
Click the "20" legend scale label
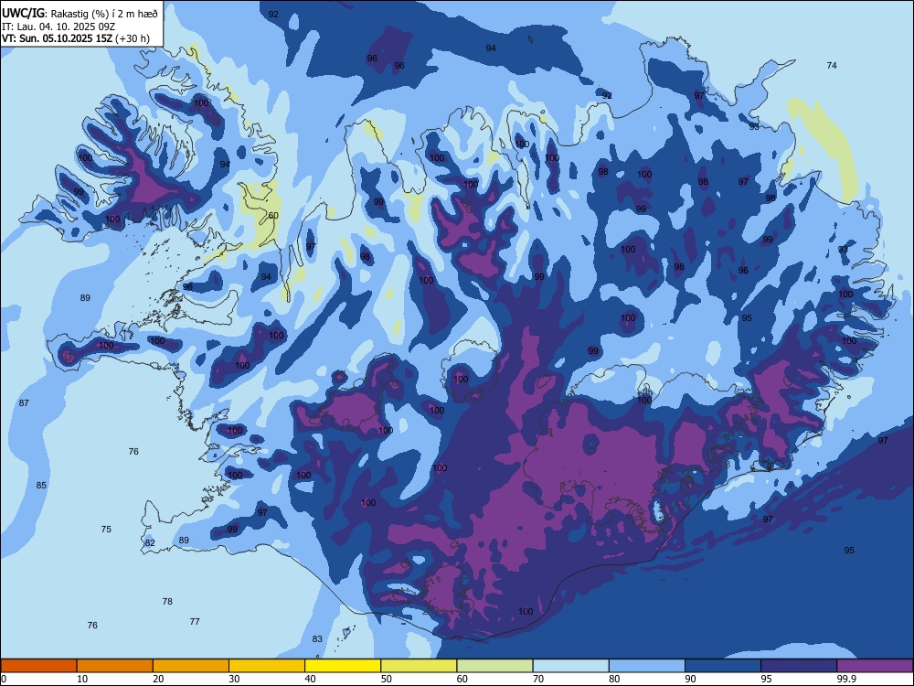pyautogui.click(x=158, y=679)
